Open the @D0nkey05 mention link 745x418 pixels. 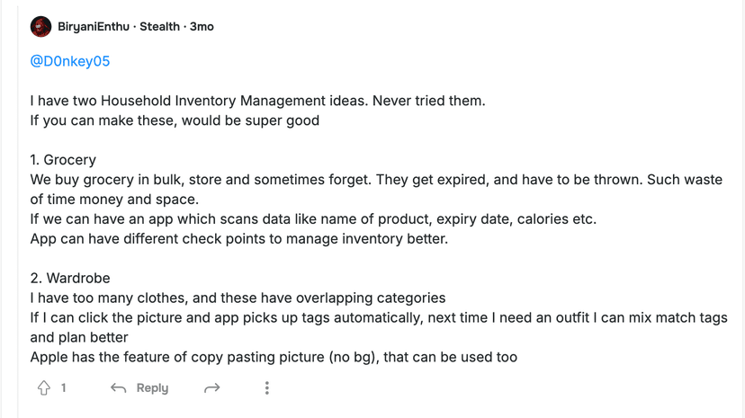coord(70,61)
